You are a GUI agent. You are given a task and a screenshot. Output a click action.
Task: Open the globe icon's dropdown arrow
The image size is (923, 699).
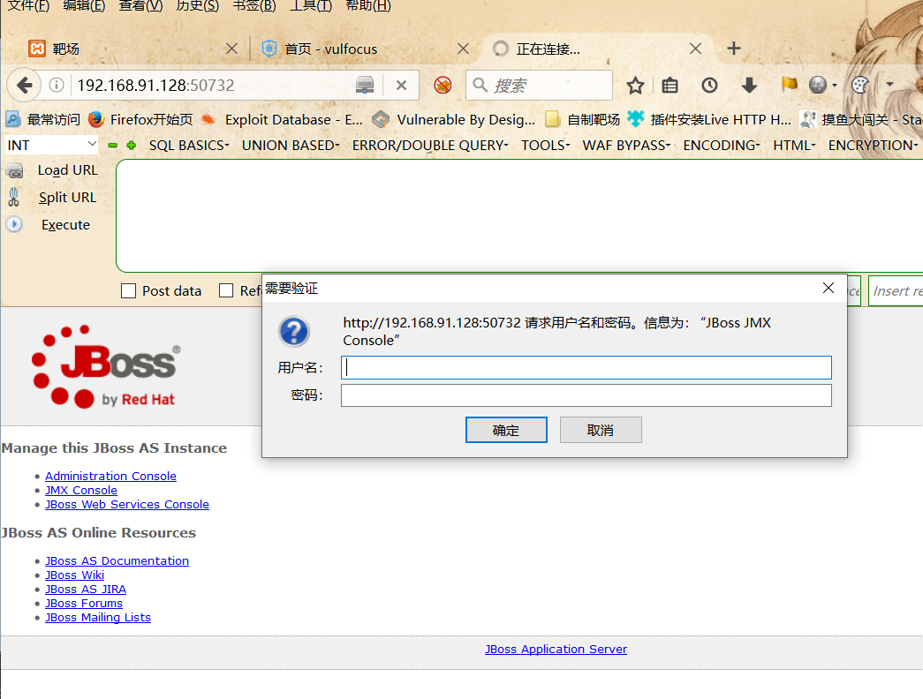coord(834,86)
